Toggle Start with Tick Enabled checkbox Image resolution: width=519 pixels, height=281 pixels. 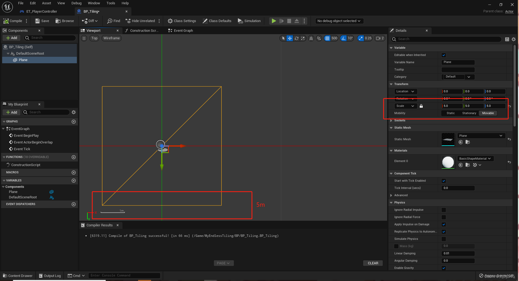point(444,181)
